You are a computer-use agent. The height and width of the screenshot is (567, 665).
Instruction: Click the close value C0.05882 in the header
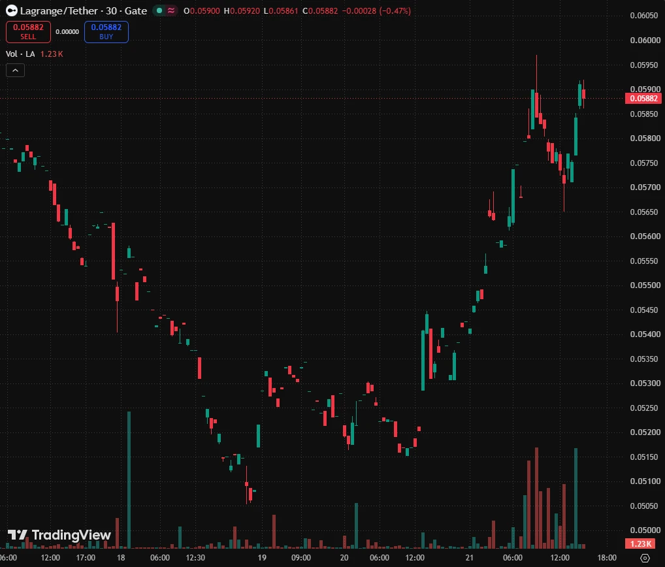[320, 10]
